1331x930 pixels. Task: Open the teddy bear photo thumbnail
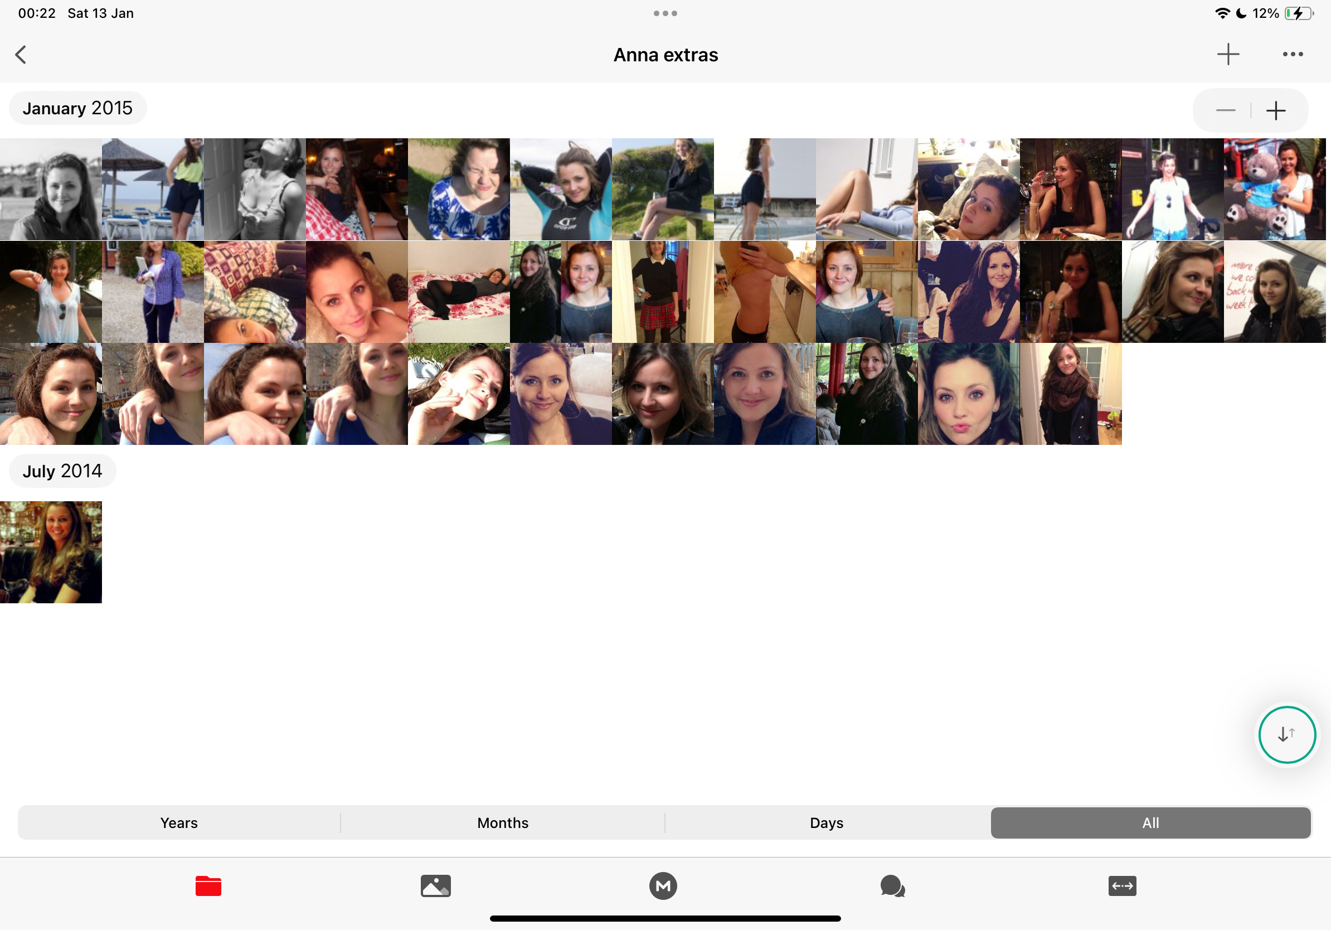tap(1274, 189)
